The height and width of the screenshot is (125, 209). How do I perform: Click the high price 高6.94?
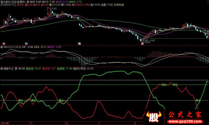(28, 5)
